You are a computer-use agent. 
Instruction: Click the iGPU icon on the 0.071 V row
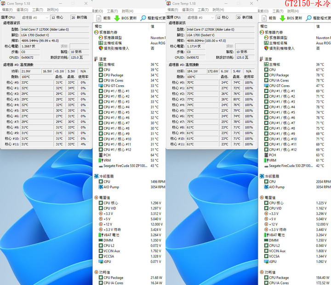click(101, 262)
